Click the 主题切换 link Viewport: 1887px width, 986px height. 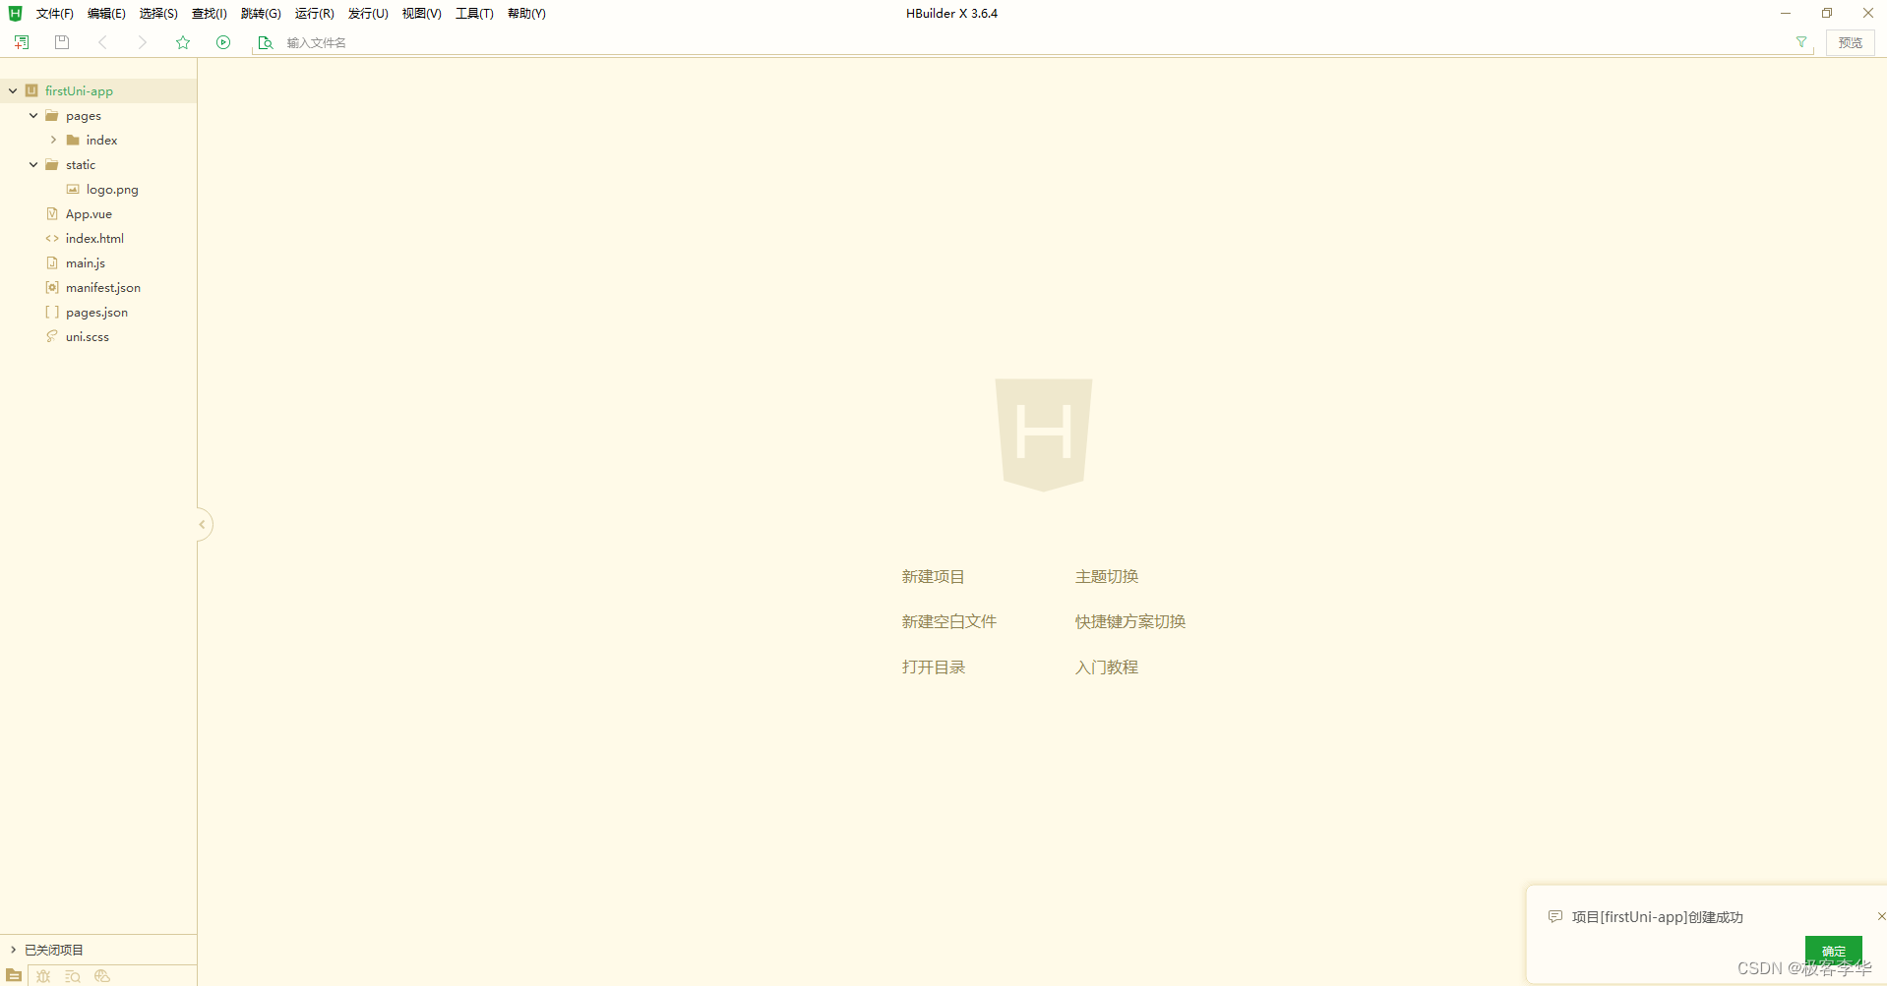(x=1106, y=577)
